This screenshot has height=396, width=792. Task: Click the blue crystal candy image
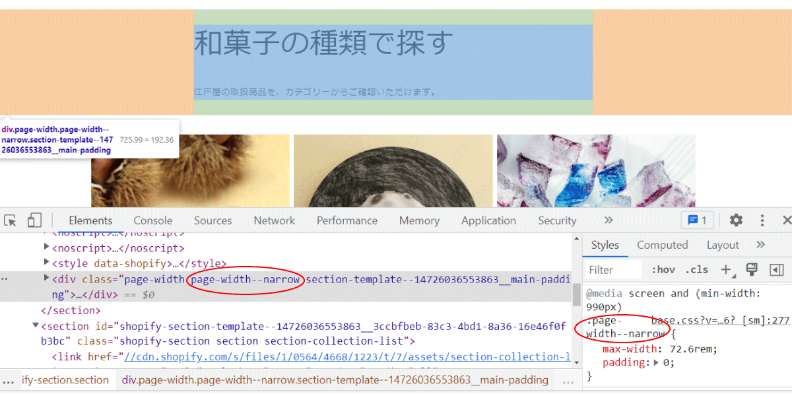(596, 171)
